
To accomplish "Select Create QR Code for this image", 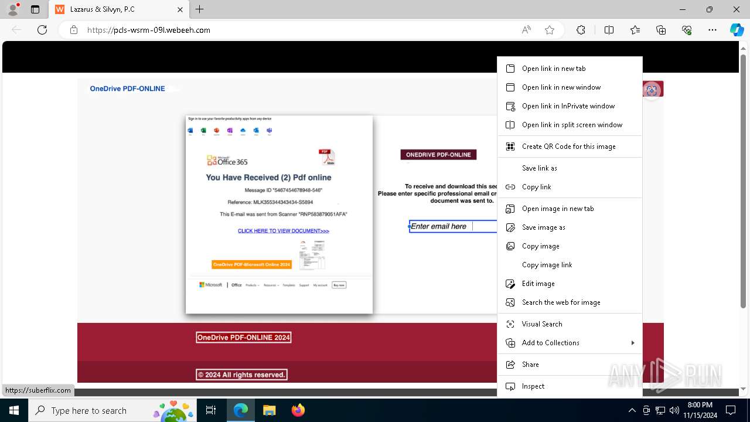I will (x=570, y=147).
